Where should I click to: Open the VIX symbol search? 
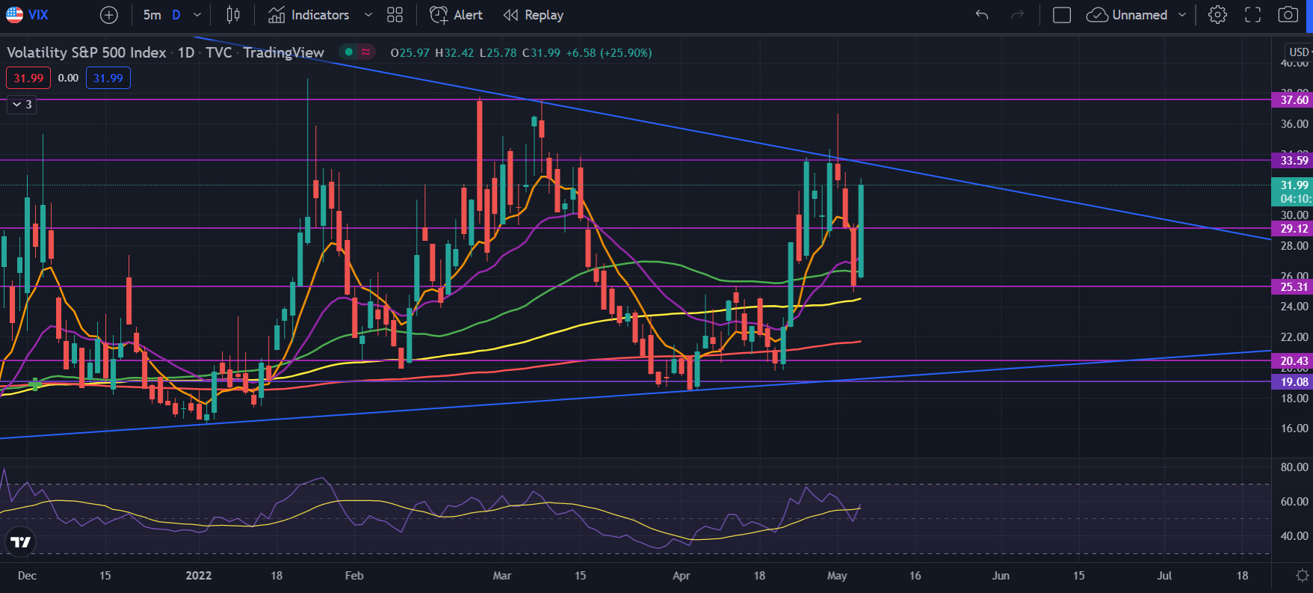(x=28, y=15)
